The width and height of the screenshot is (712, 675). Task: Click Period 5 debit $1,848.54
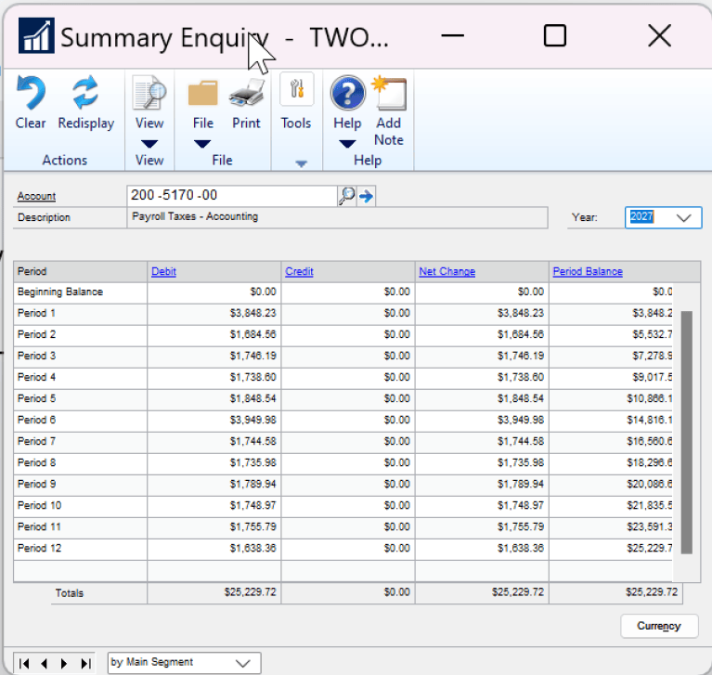252,398
